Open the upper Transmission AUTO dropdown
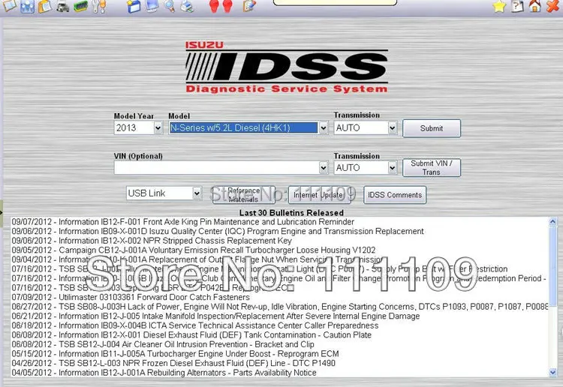This screenshot has width=563, height=387. coord(365,127)
